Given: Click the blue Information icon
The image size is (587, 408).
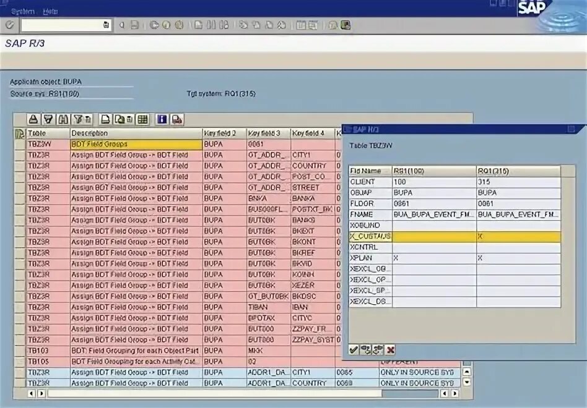Looking at the screenshot, I should tap(162, 119).
